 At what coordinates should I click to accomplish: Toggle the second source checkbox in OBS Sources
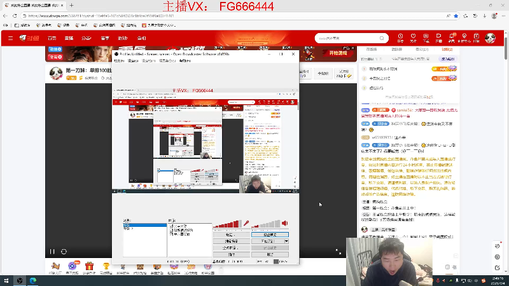[x=171, y=230]
